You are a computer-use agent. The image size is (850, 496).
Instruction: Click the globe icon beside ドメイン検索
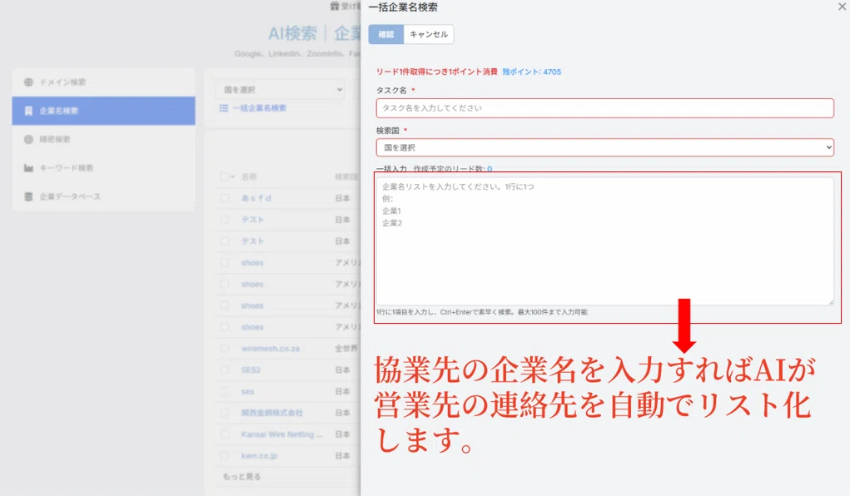pyautogui.click(x=29, y=82)
